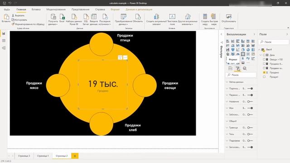Toggle the Подпись категории switch off
The width and height of the screenshot is (290, 163).
point(250,89)
